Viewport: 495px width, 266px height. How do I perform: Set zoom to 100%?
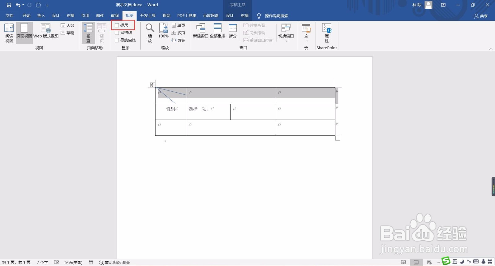163,31
